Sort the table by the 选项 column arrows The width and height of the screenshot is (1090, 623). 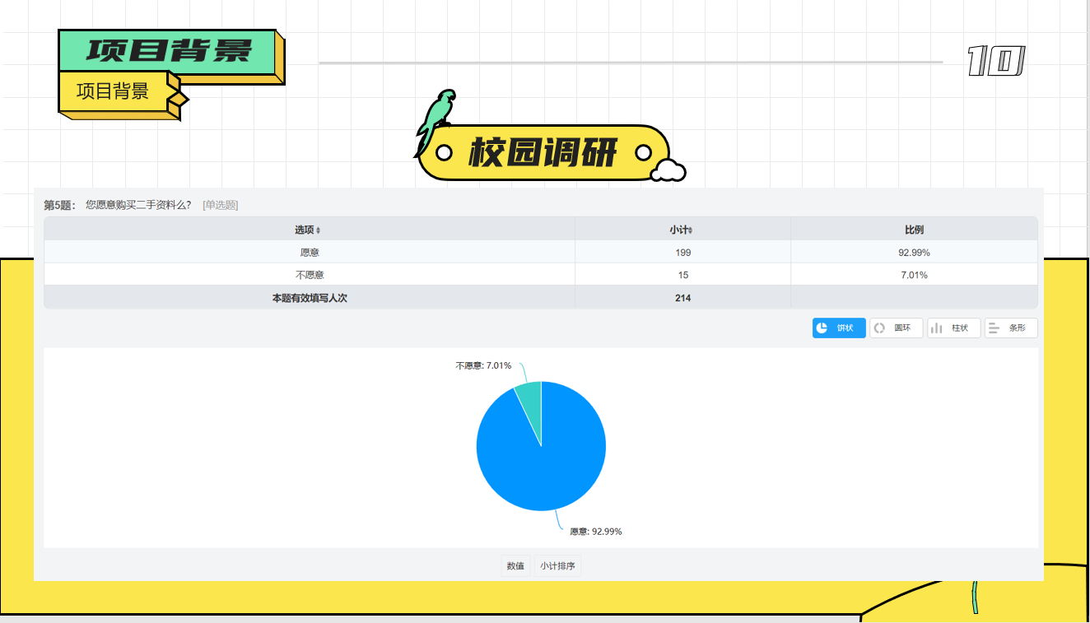319,230
